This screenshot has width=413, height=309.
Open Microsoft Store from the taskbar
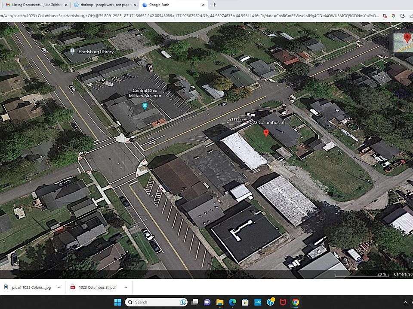[x=245, y=302]
